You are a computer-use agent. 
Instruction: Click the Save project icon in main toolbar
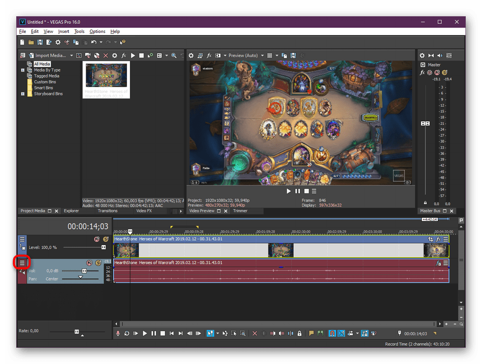pyautogui.click(x=40, y=42)
